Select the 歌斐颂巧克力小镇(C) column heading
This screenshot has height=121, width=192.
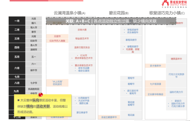pyautogui.click(x=167, y=13)
